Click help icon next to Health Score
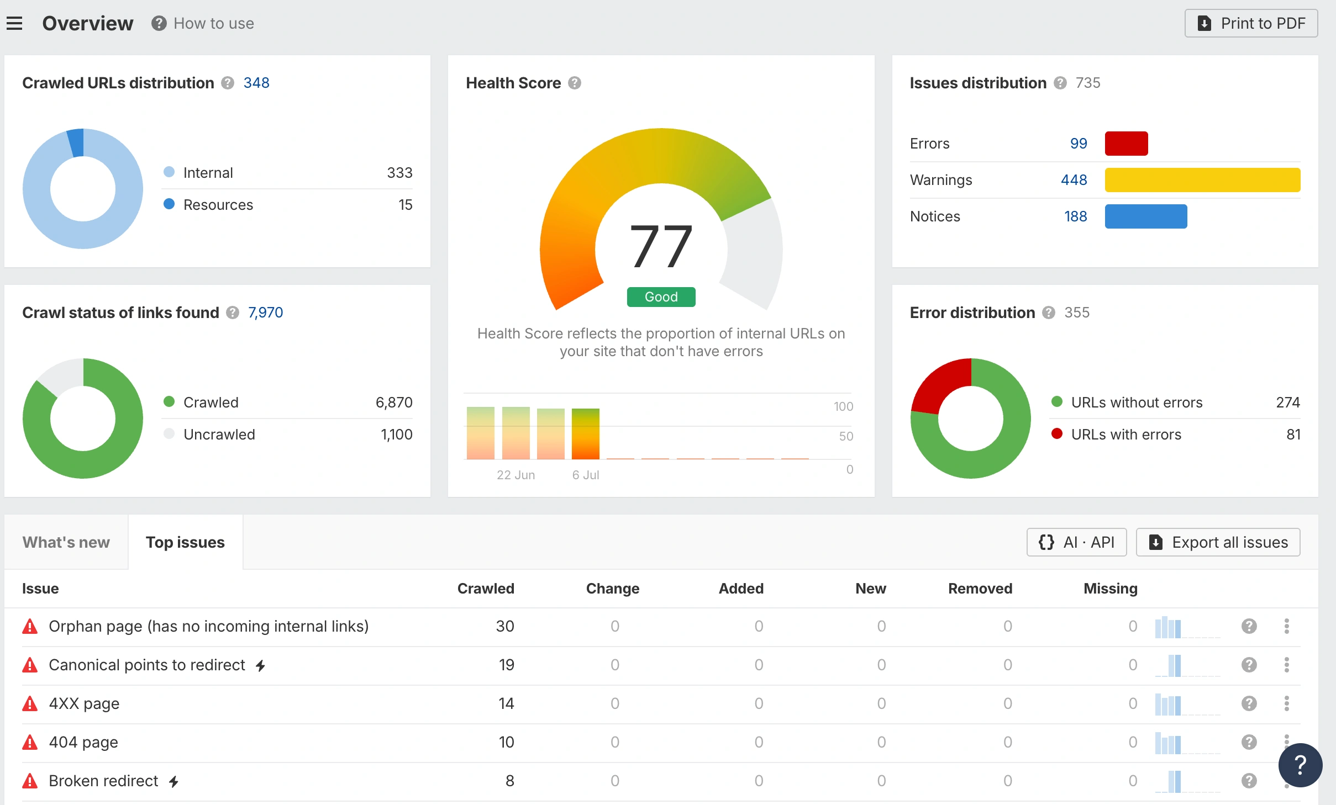 (x=575, y=83)
